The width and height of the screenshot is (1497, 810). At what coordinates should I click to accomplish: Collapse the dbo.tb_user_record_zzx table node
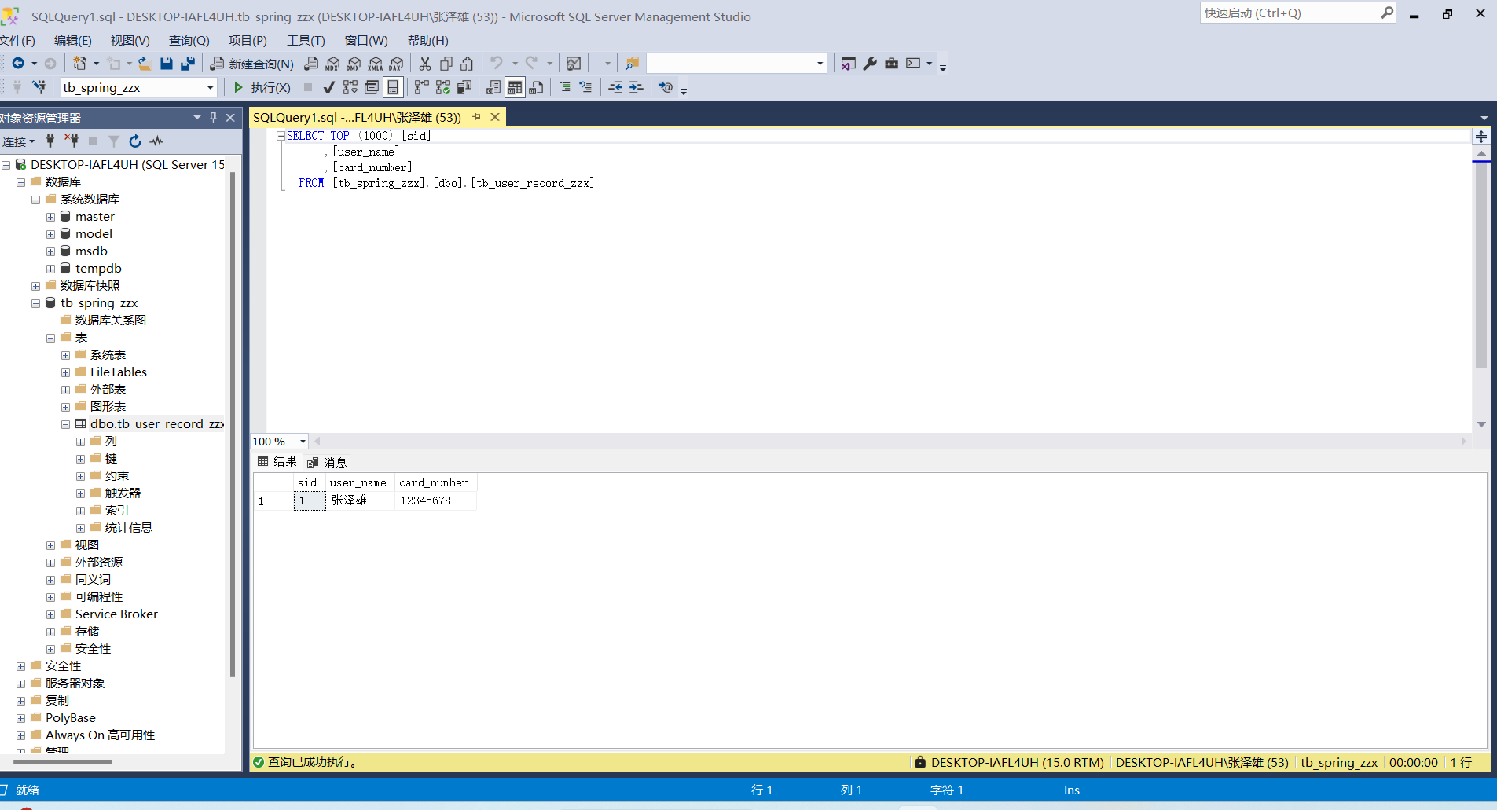[65, 424]
